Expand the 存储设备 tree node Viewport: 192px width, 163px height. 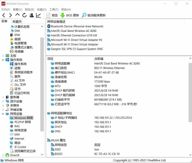[x=3, y=110]
